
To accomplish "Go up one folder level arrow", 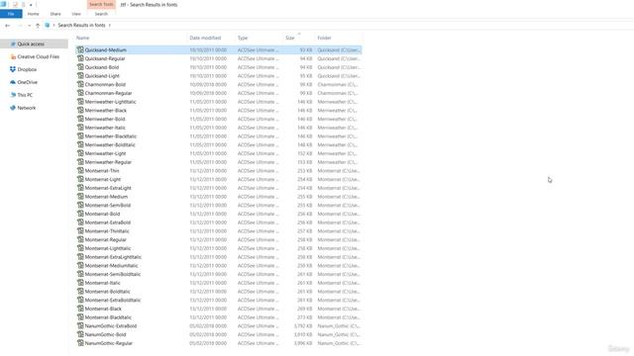I will pos(38,26).
